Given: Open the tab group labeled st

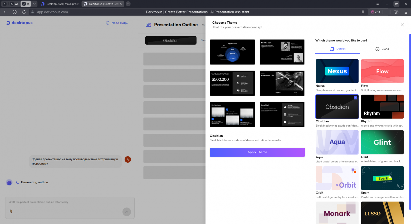Looking at the screenshot, I should pos(26,4).
